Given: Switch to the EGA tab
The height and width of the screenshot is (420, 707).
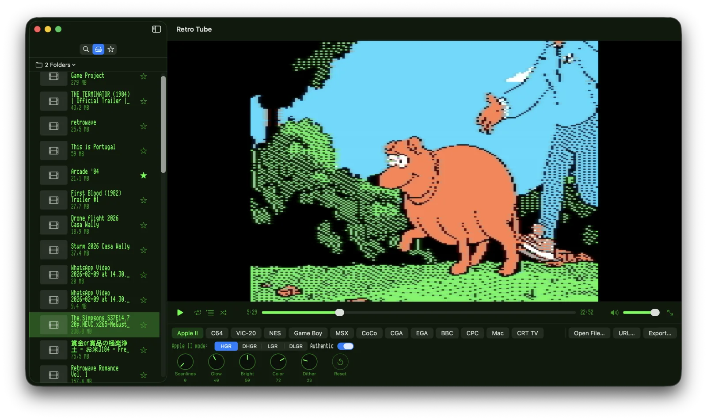Looking at the screenshot, I should pyautogui.click(x=422, y=333).
